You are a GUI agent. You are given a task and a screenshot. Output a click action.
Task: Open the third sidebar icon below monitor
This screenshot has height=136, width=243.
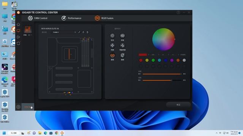click(x=19, y=37)
